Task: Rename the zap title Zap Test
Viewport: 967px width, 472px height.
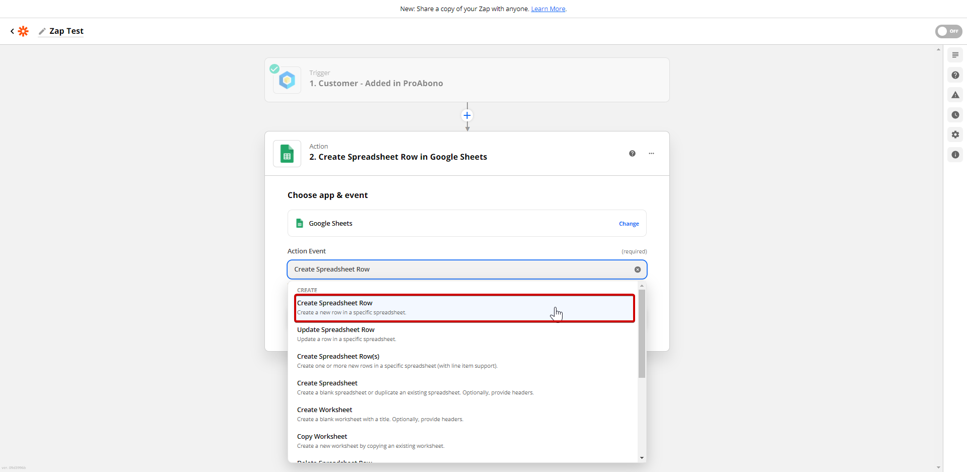Action: tap(66, 31)
